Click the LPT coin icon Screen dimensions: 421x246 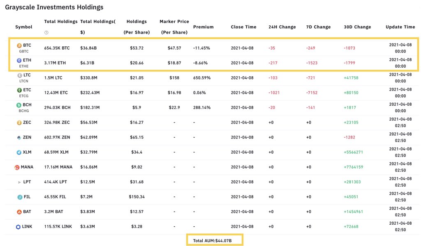[19, 182]
